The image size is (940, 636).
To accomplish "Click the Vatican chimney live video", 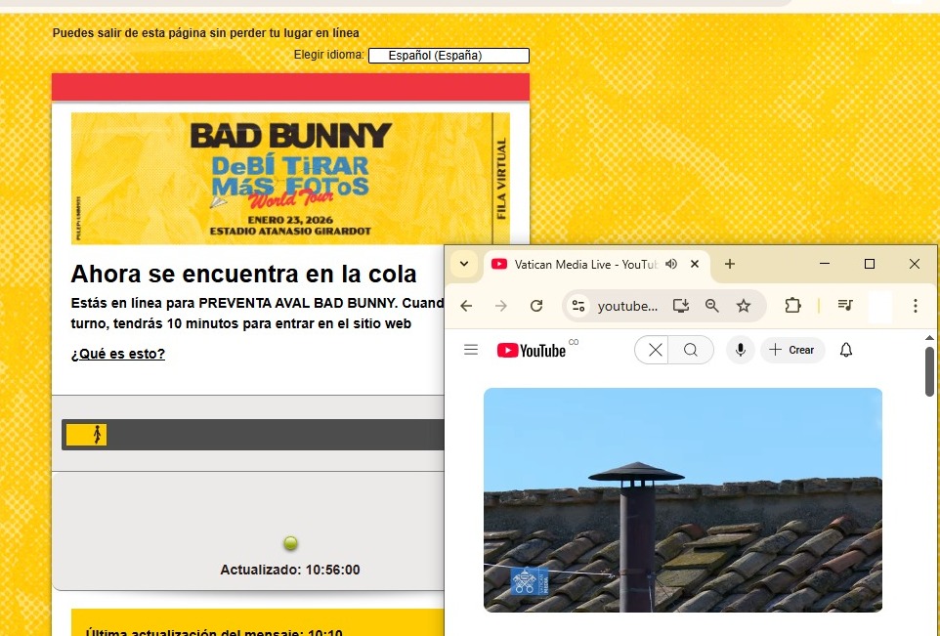I will (x=683, y=500).
